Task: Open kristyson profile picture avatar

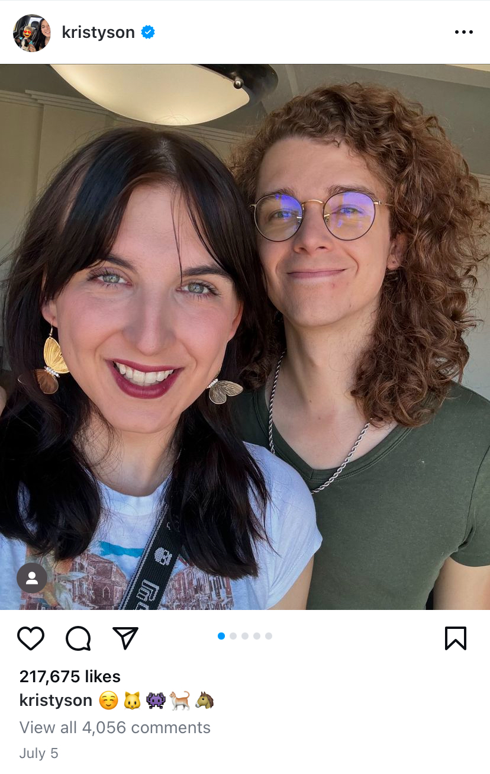Action: 32,33
